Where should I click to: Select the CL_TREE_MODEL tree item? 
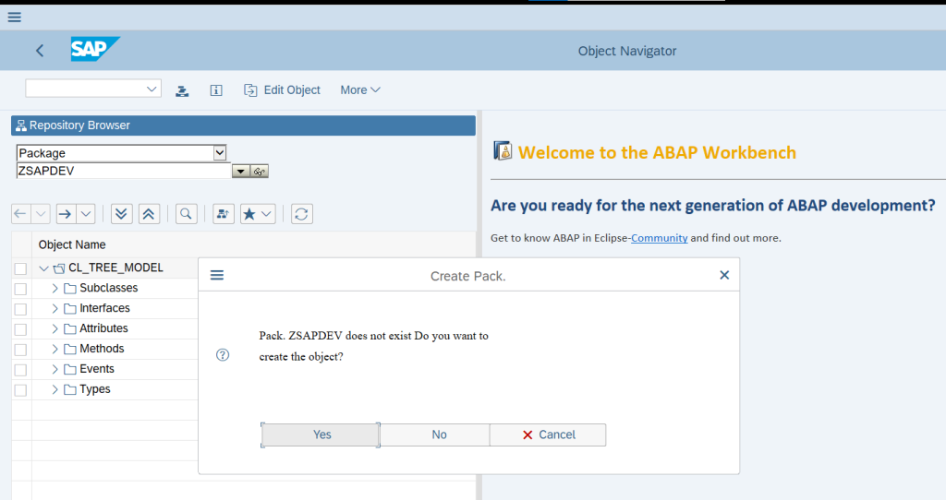coord(115,268)
